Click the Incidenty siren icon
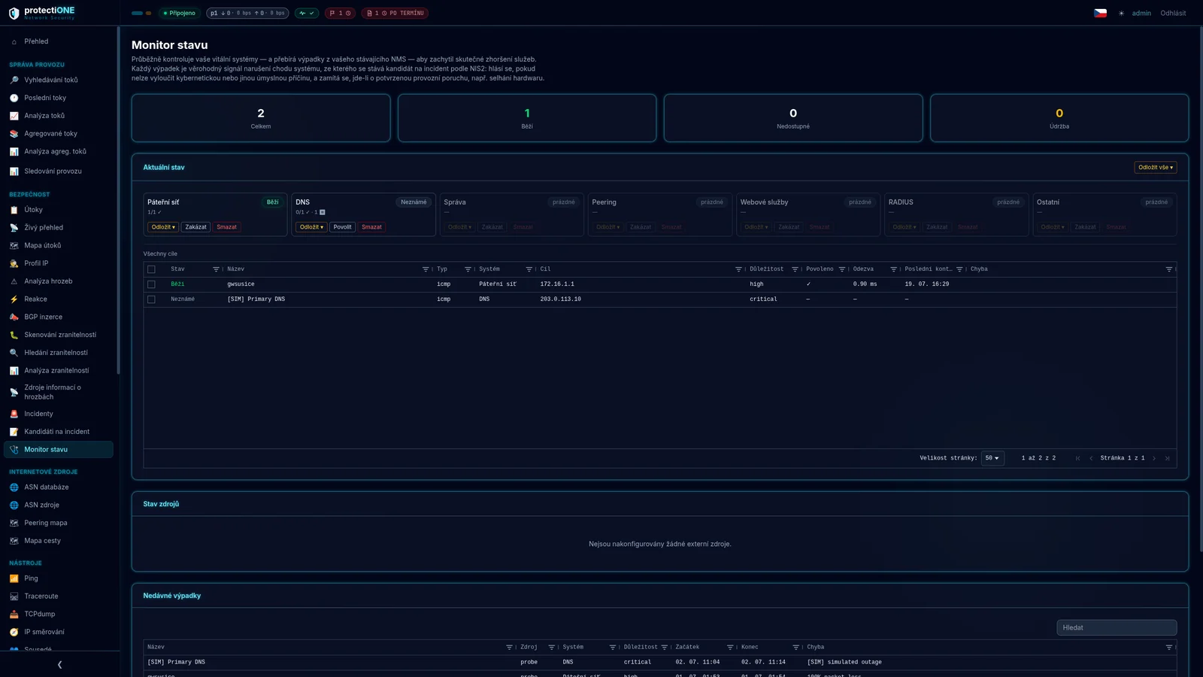 [14, 414]
